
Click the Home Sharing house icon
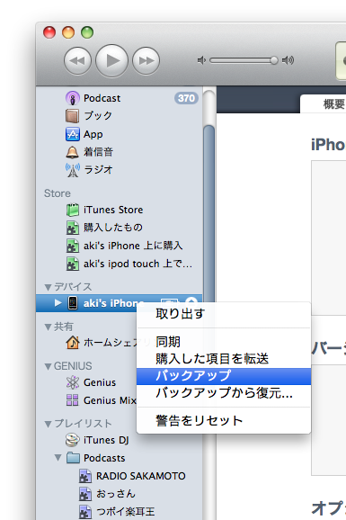click(x=73, y=342)
